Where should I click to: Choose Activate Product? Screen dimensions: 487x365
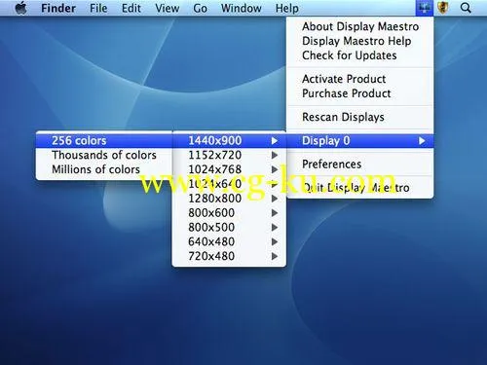point(360,79)
